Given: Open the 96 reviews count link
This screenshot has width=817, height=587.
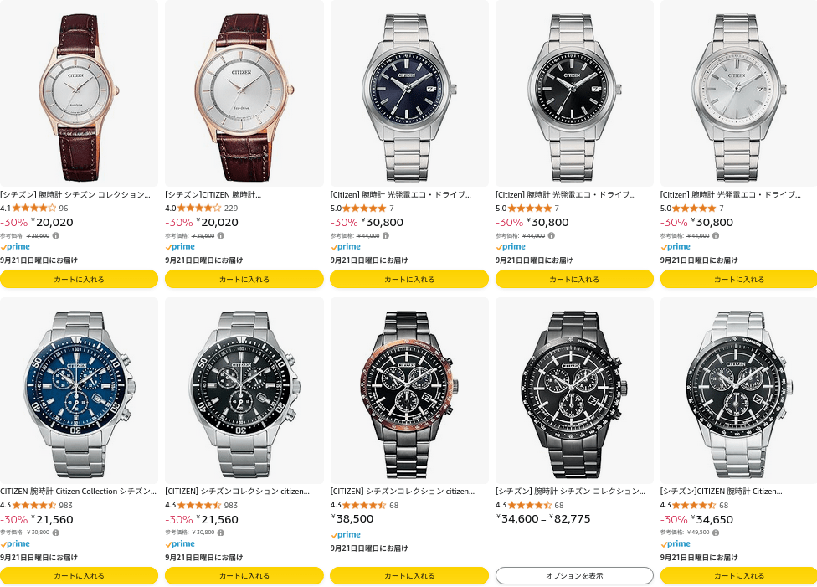Looking at the screenshot, I should click(64, 208).
